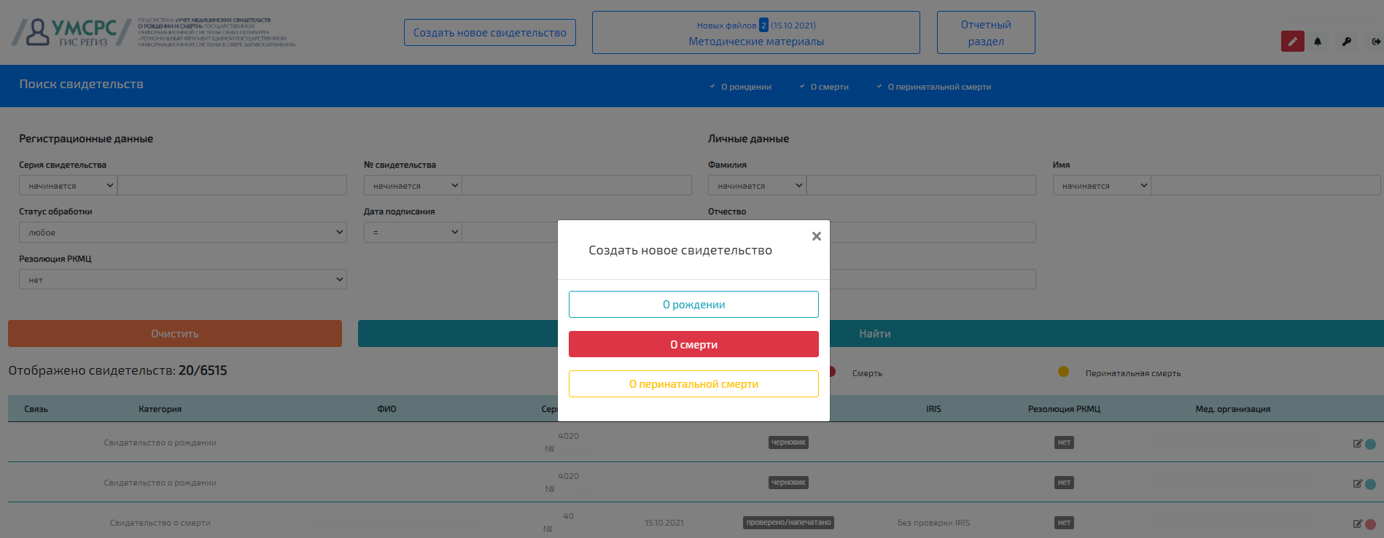The height and width of the screenshot is (538, 1384).
Task: Open Дата подписания operator dropdown
Action: pyautogui.click(x=413, y=232)
